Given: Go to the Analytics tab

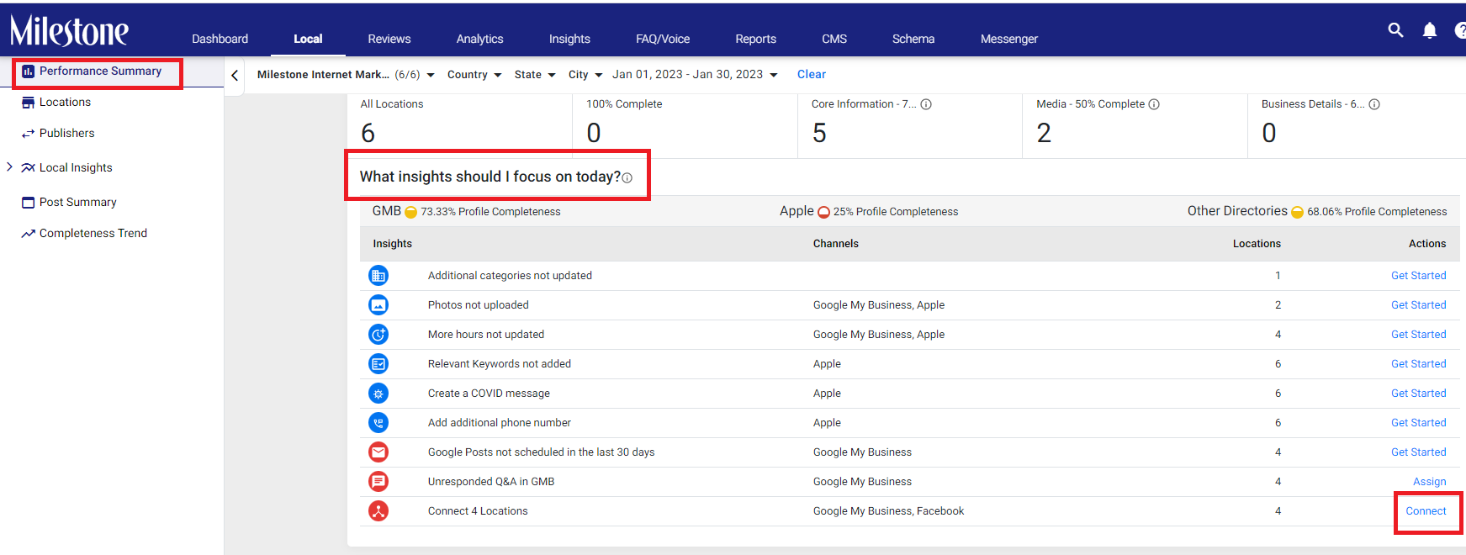Looking at the screenshot, I should coord(479,39).
